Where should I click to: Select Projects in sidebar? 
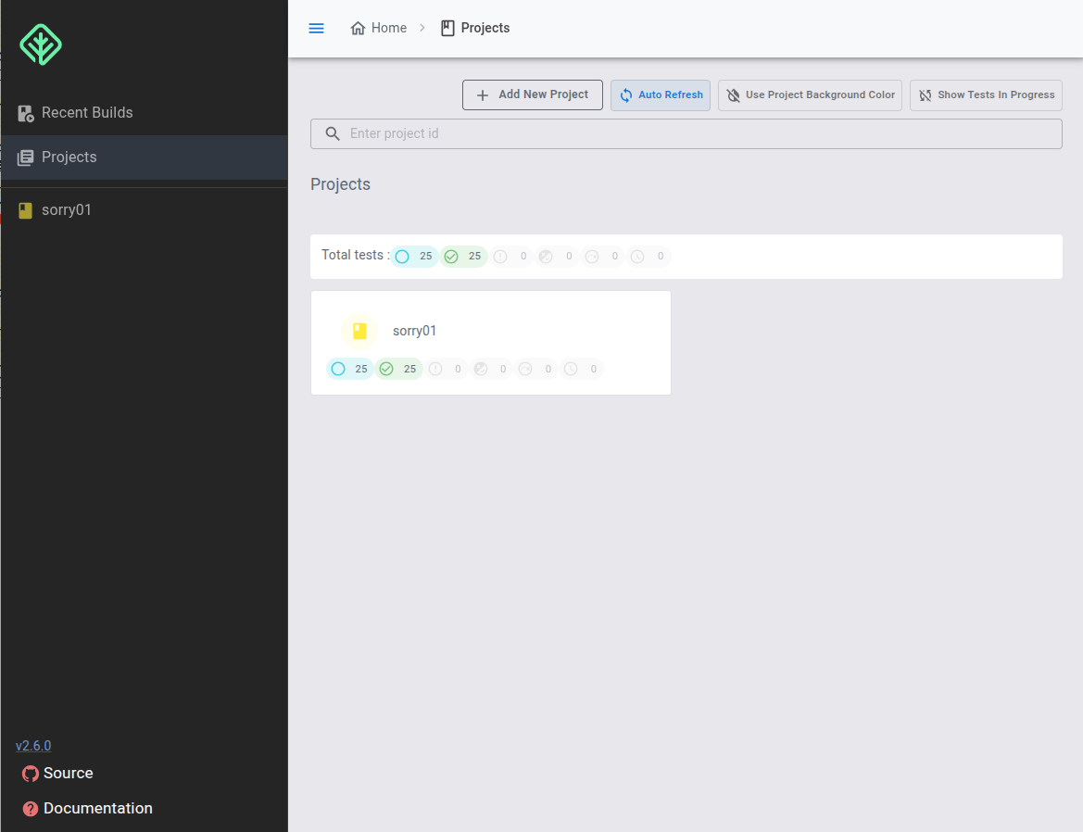(144, 158)
